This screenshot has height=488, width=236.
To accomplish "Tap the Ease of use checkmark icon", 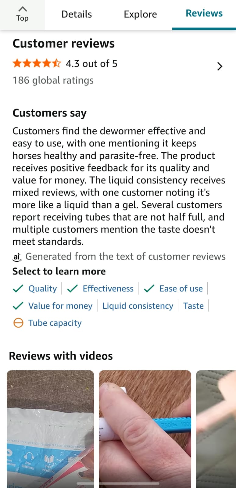I will click(x=149, y=289).
